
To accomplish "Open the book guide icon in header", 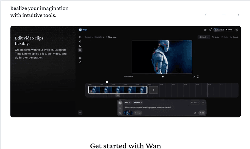I will tap(205, 30).
